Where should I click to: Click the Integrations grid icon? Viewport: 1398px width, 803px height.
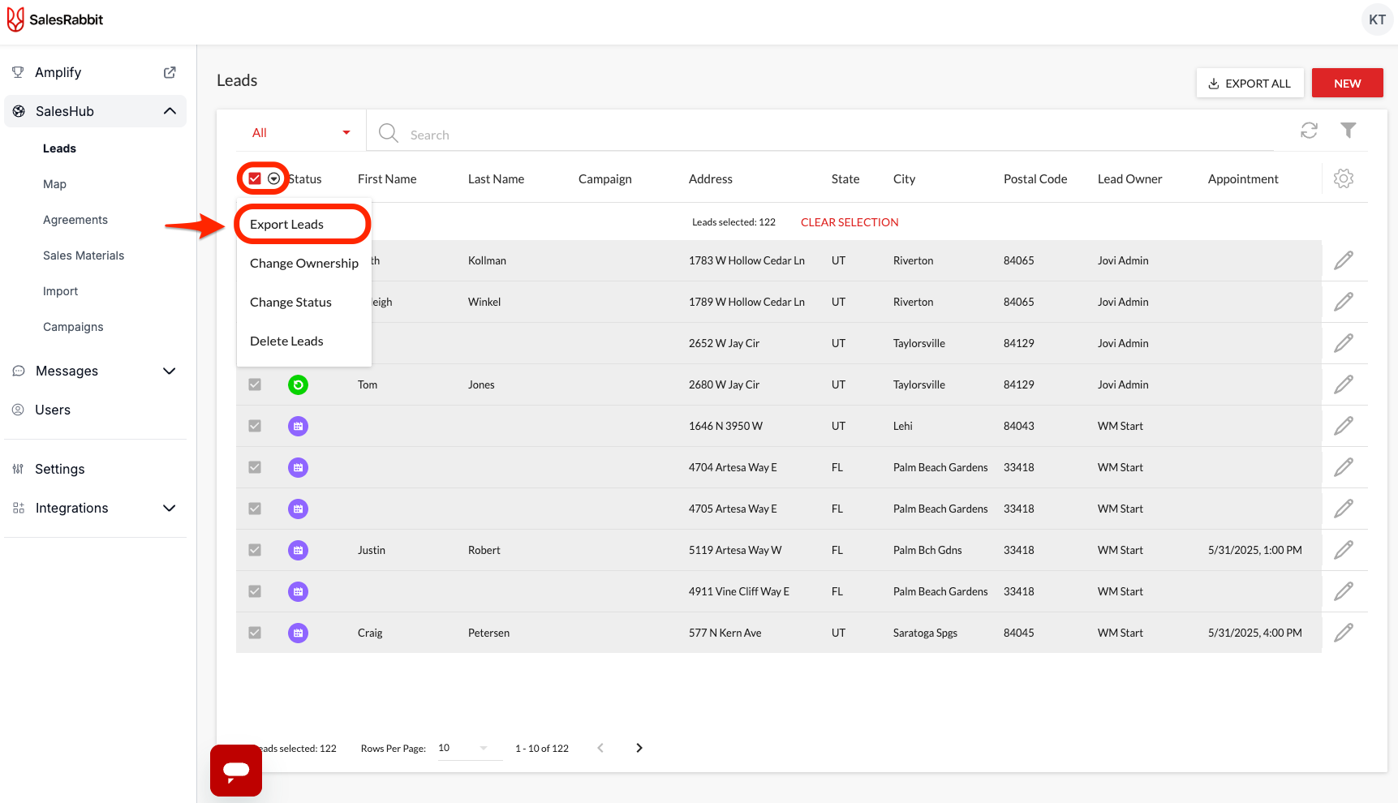[x=19, y=508]
